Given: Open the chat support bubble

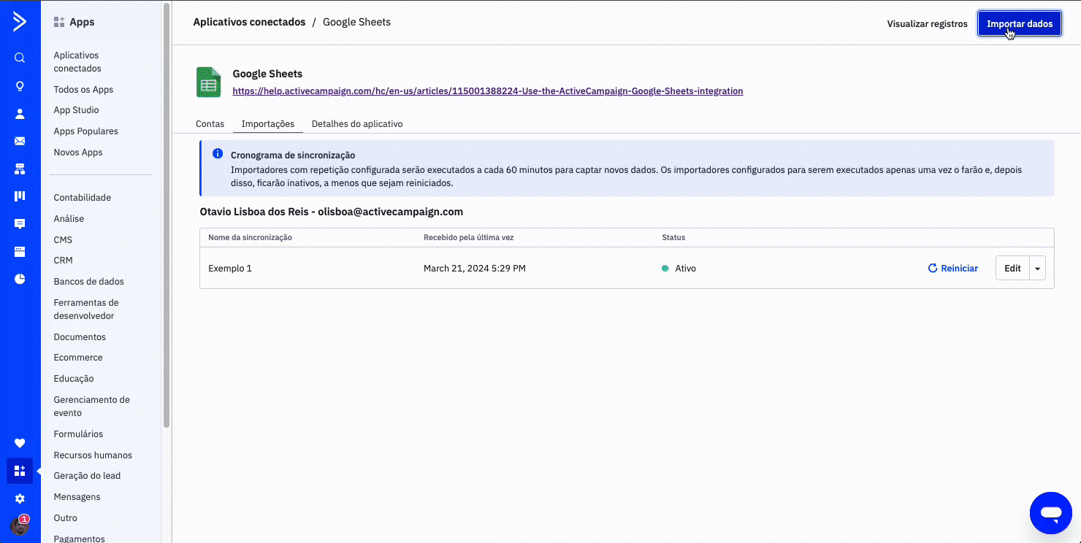Looking at the screenshot, I should (x=1050, y=513).
